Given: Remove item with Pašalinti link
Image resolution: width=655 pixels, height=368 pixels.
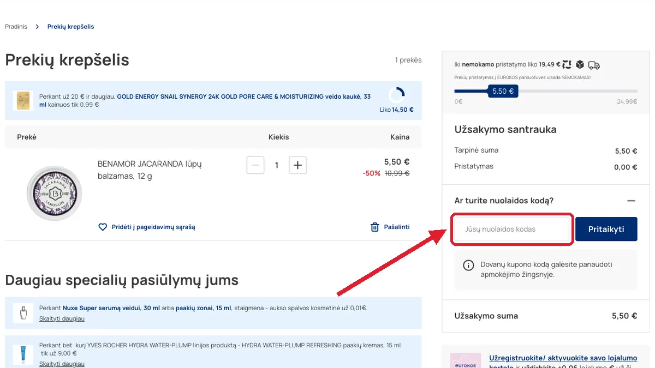Looking at the screenshot, I should [x=397, y=227].
